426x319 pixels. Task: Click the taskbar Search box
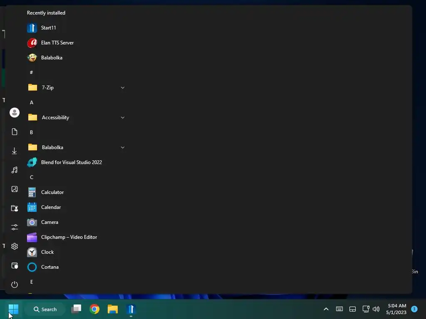pyautogui.click(x=45, y=309)
